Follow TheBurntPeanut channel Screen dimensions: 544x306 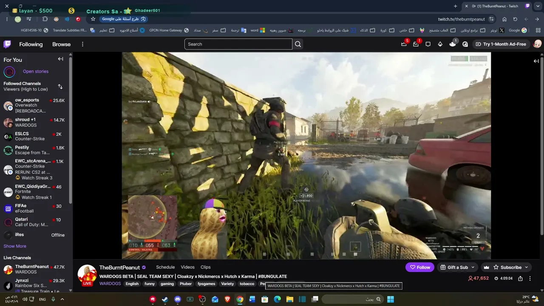point(419,267)
